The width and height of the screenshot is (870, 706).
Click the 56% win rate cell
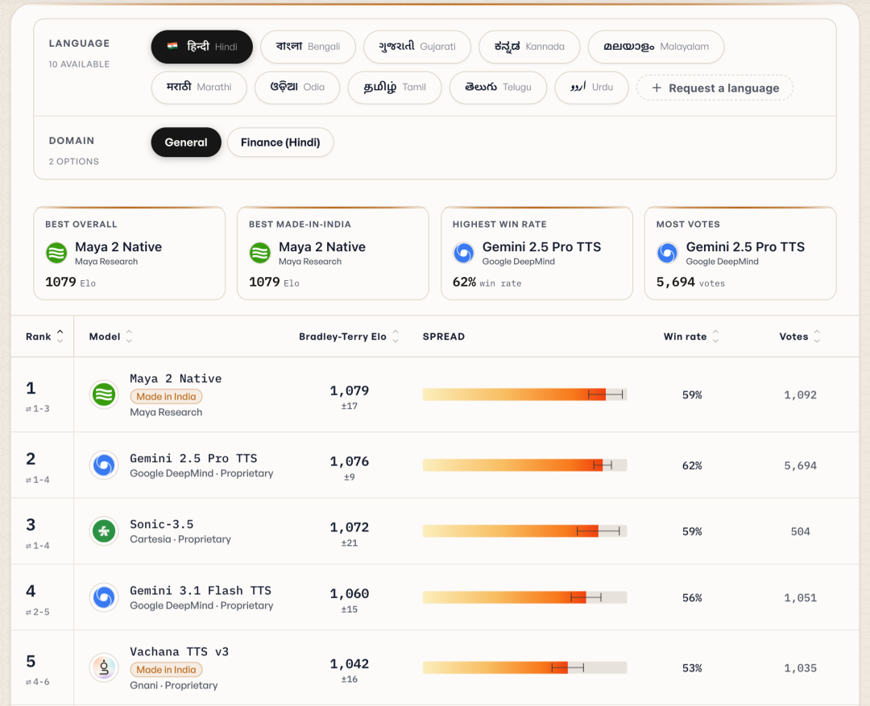pos(692,598)
